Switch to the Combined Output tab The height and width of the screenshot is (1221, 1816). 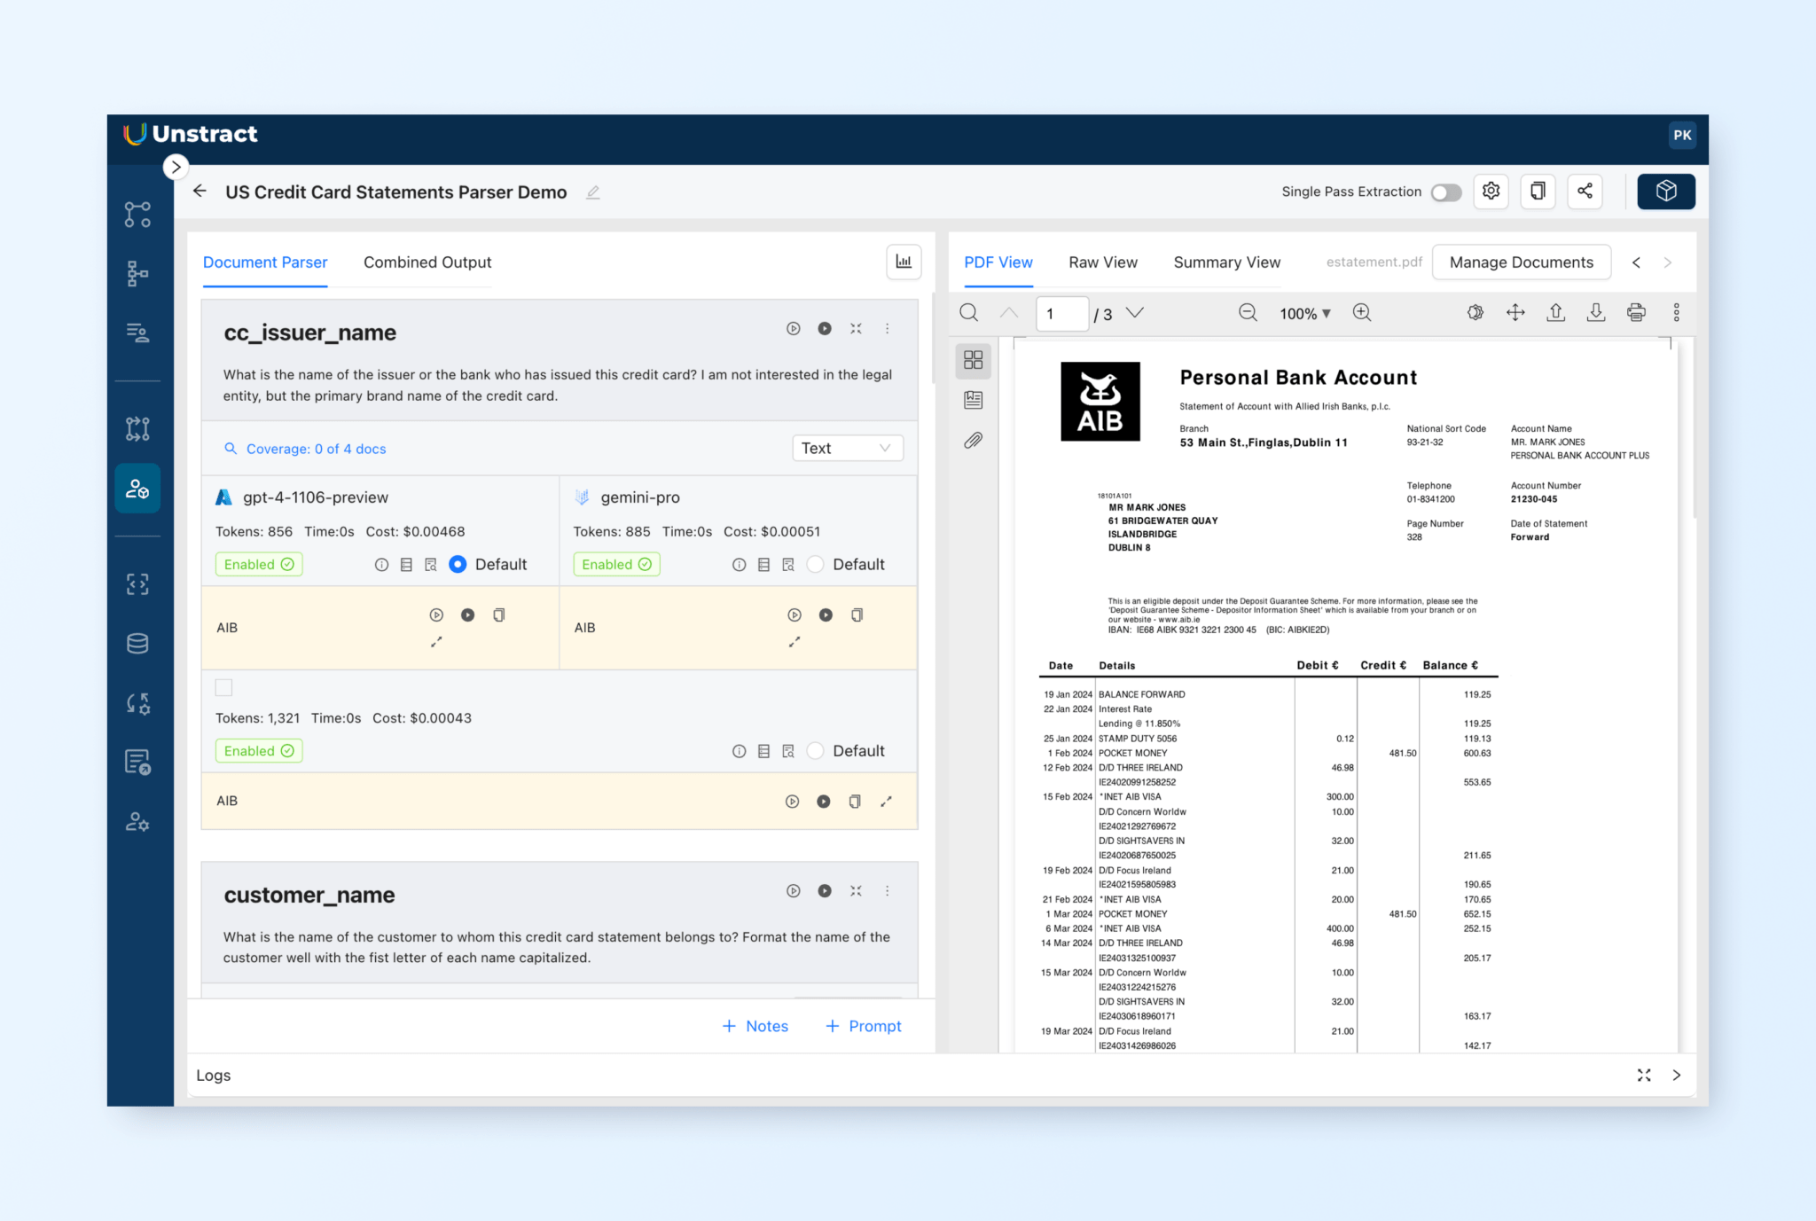coord(427,262)
